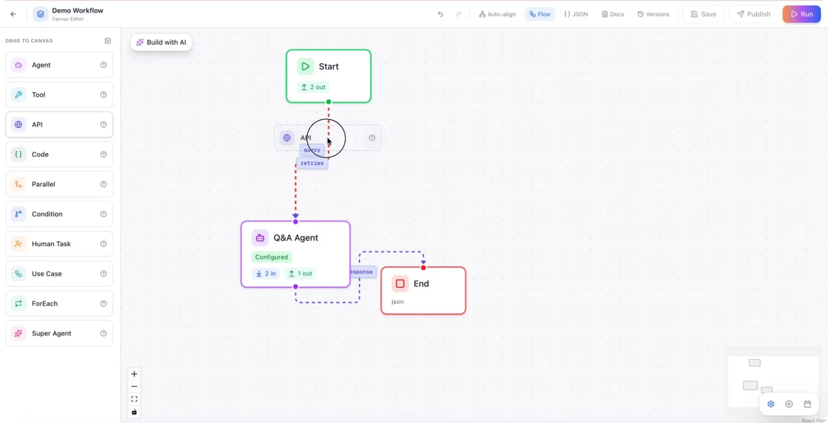This screenshot has width=828, height=423.
Task: Select the Q&A Agent node
Action: [x=295, y=254]
